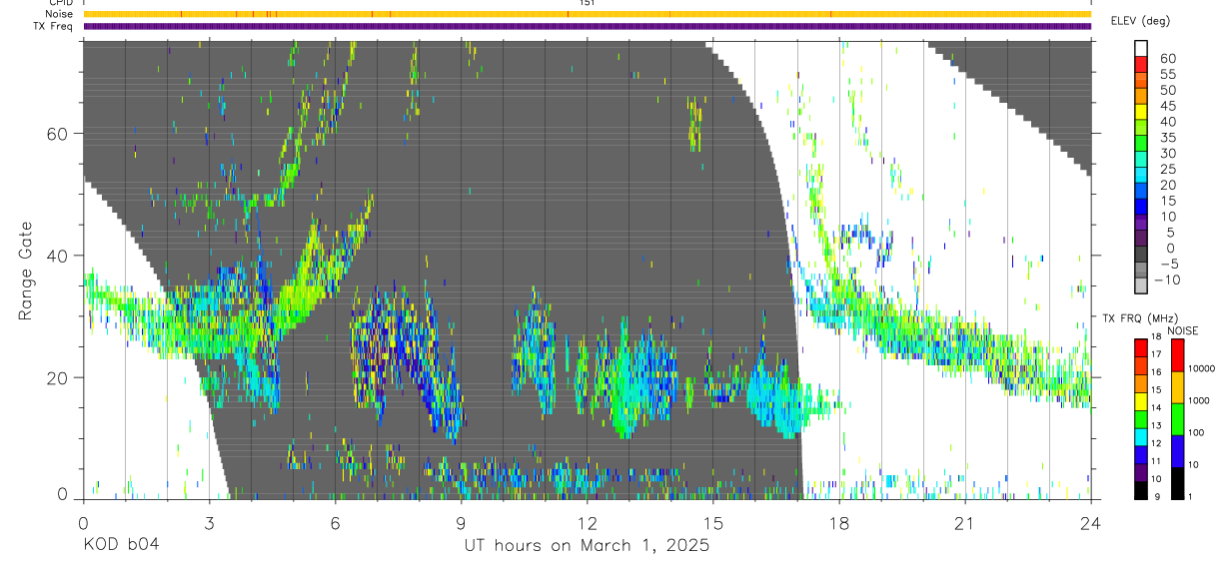
Task: Select the yellow 14–15 MHz segment of TX FRQ bar
Action: tap(1141, 400)
